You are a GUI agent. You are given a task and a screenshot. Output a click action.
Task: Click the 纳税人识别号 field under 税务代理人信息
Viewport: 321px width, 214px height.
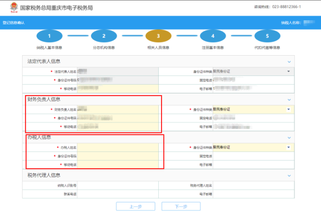coord(118,186)
